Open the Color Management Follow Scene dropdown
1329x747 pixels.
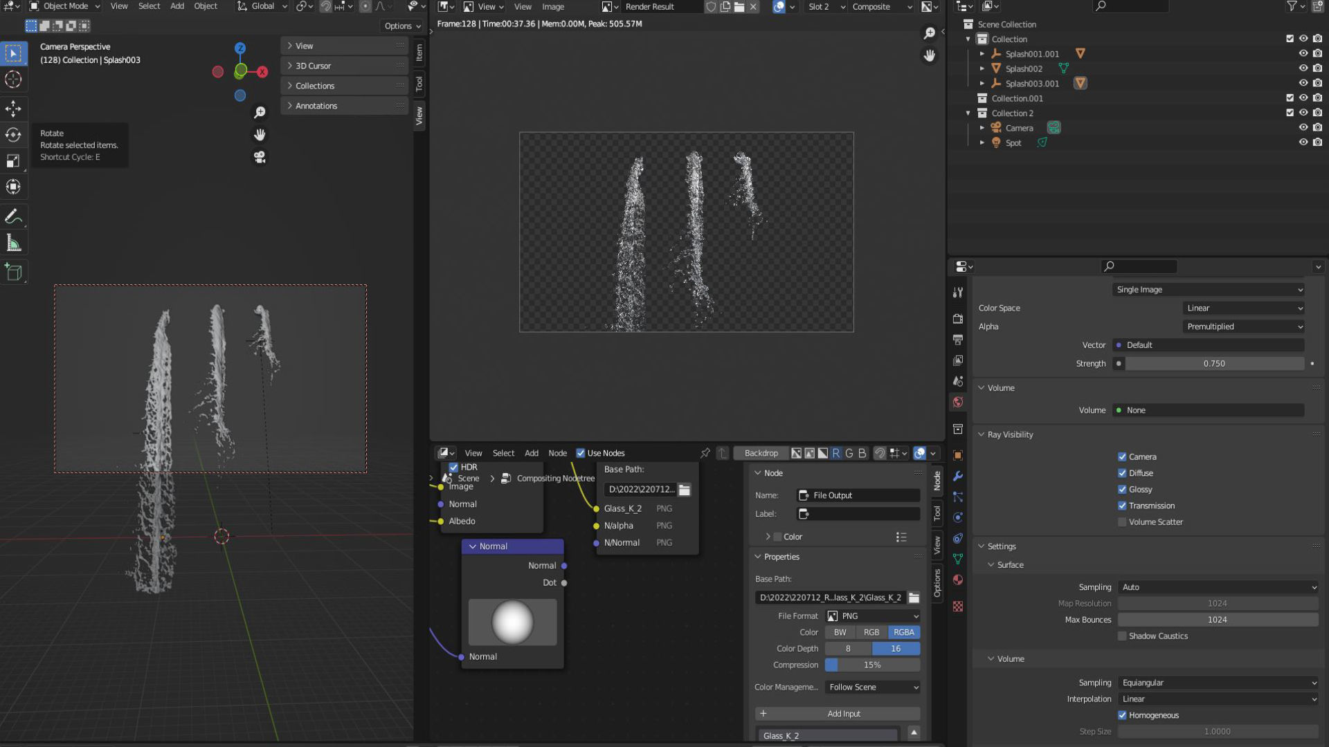[872, 688]
